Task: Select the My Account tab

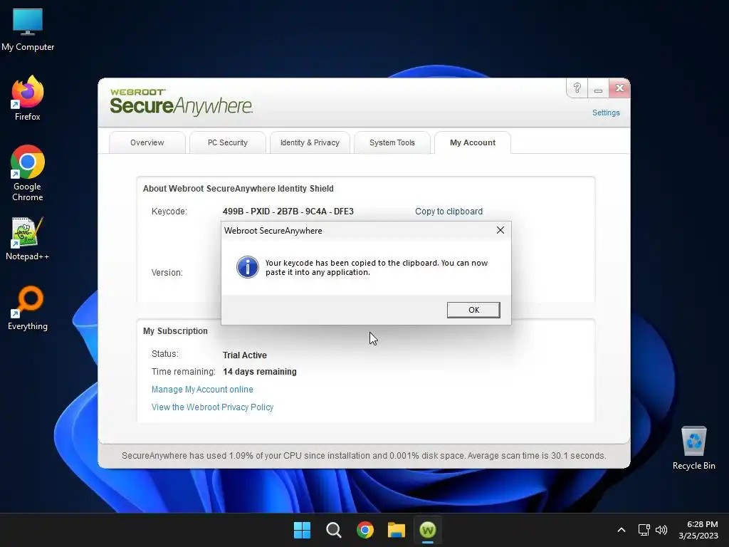Action: click(473, 142)
